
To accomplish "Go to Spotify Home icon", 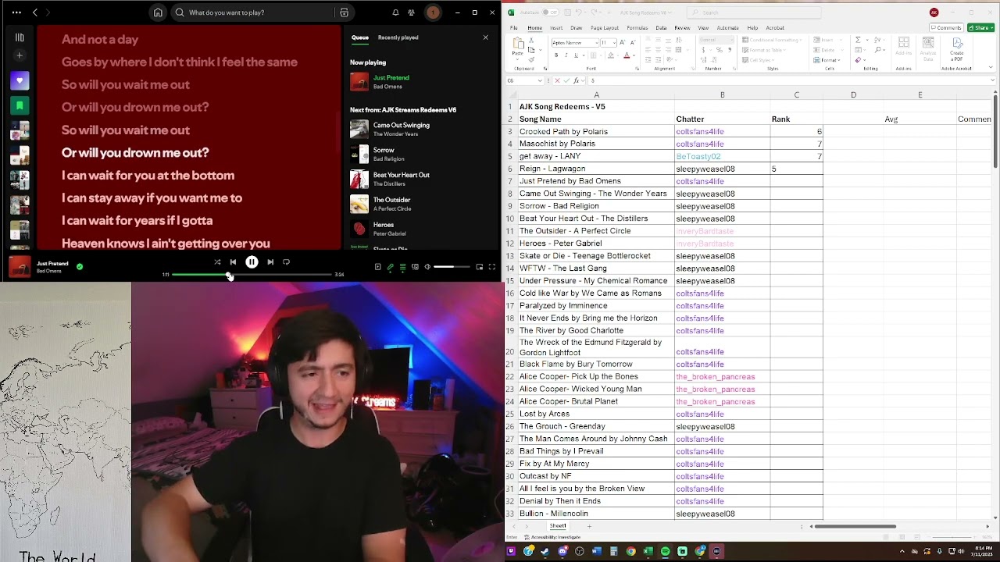I will point(158,12).
